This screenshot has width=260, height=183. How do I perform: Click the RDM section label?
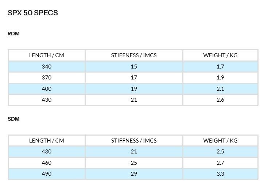coord(13,34)
